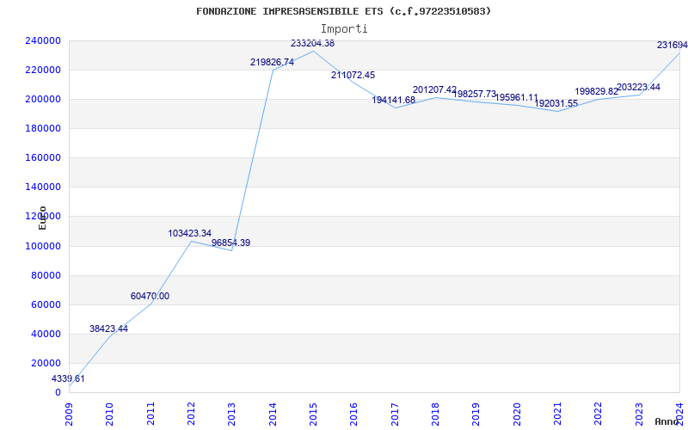The image size is (688, 430).
Task: Click data label 211072.45
Action: 353,75
